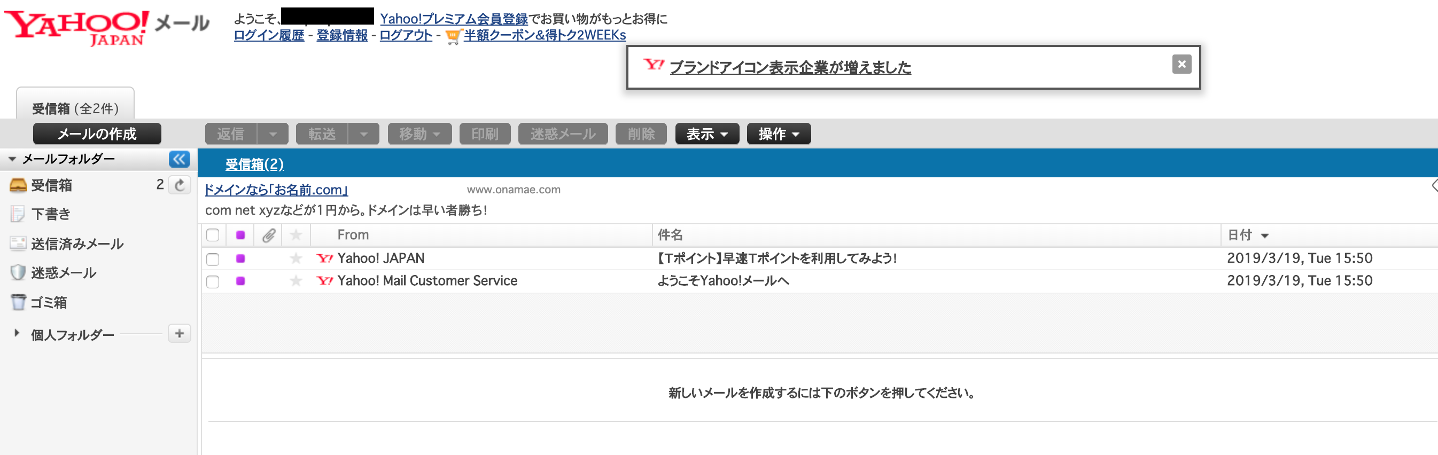The height and width of the screenshot is (455, 1438).
Task: Star the Yahoo! Mail Customer Service email
Action: click(x=296, y=281)
